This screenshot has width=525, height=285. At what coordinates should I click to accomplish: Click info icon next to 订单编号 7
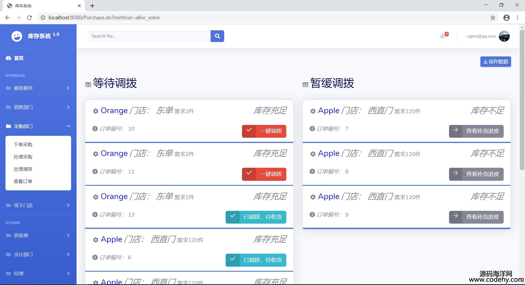point(312,128)
